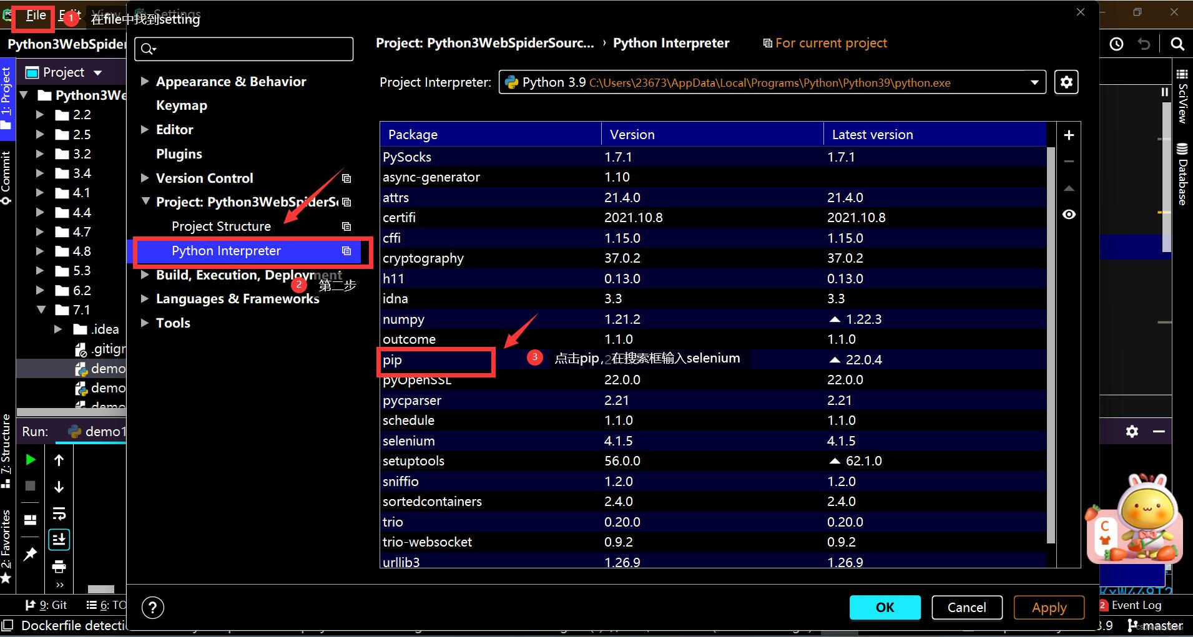Expand Languages & Frameworks section

click(x=145, y=298)
